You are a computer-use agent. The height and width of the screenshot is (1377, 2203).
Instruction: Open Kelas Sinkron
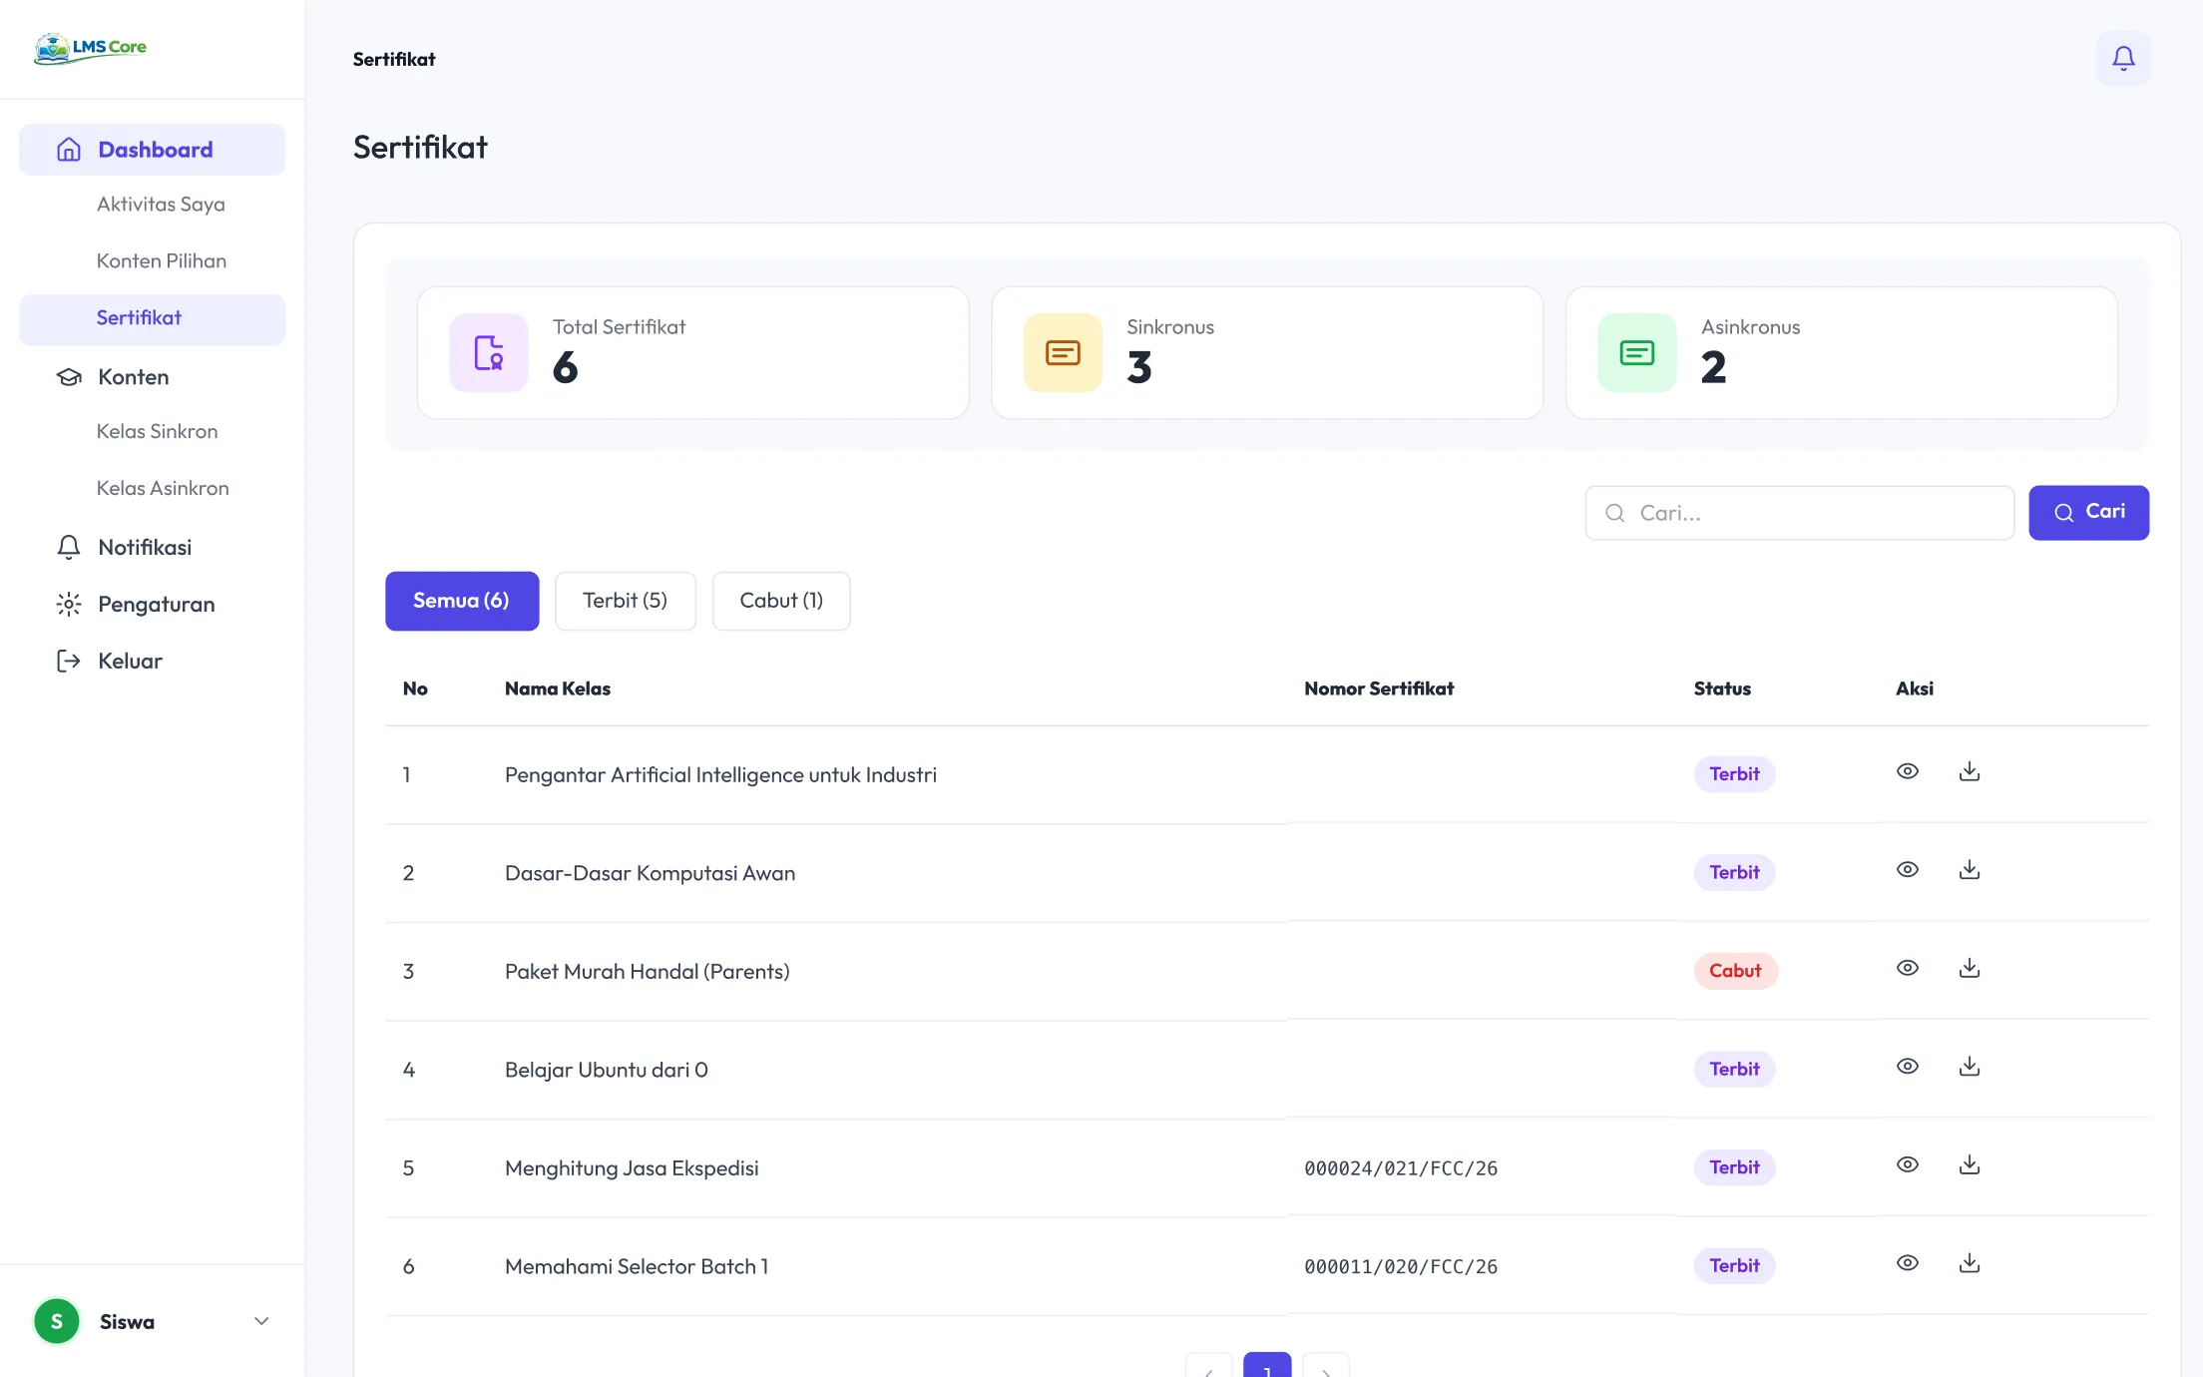point(157,432)
